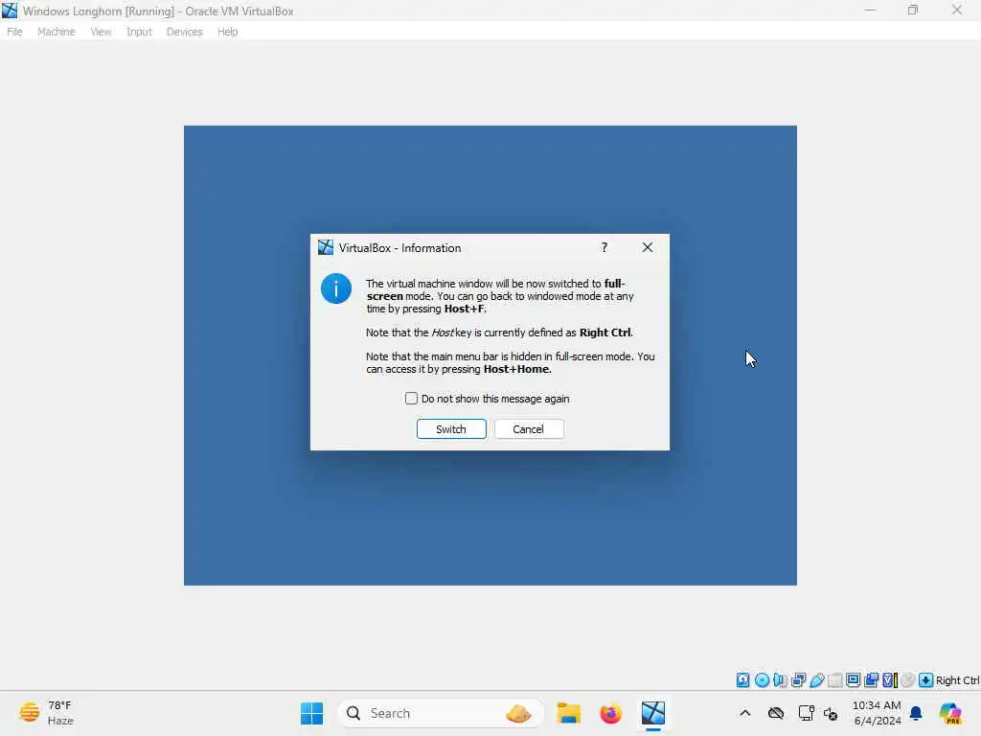Click the network tray icon

806,713
